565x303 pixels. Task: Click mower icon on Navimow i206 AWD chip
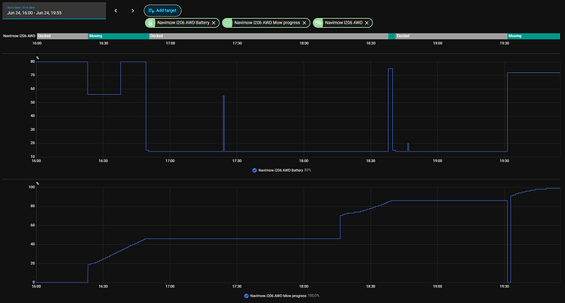(319, 23)
